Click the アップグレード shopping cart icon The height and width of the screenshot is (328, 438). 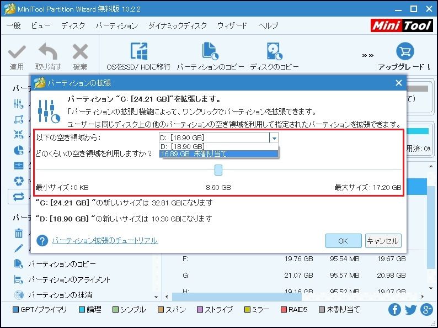405,51
